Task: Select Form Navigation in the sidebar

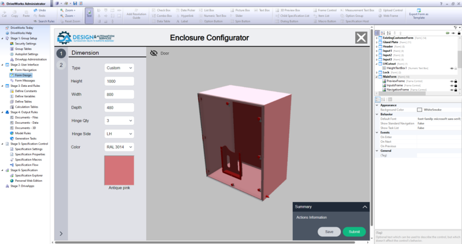Action: [x=27, y=70]
